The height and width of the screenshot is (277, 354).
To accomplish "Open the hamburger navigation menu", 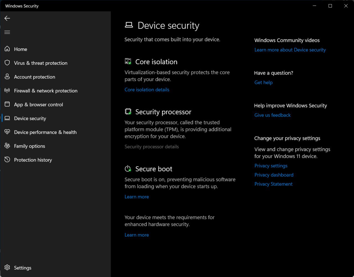I will (x=7, y=32).
